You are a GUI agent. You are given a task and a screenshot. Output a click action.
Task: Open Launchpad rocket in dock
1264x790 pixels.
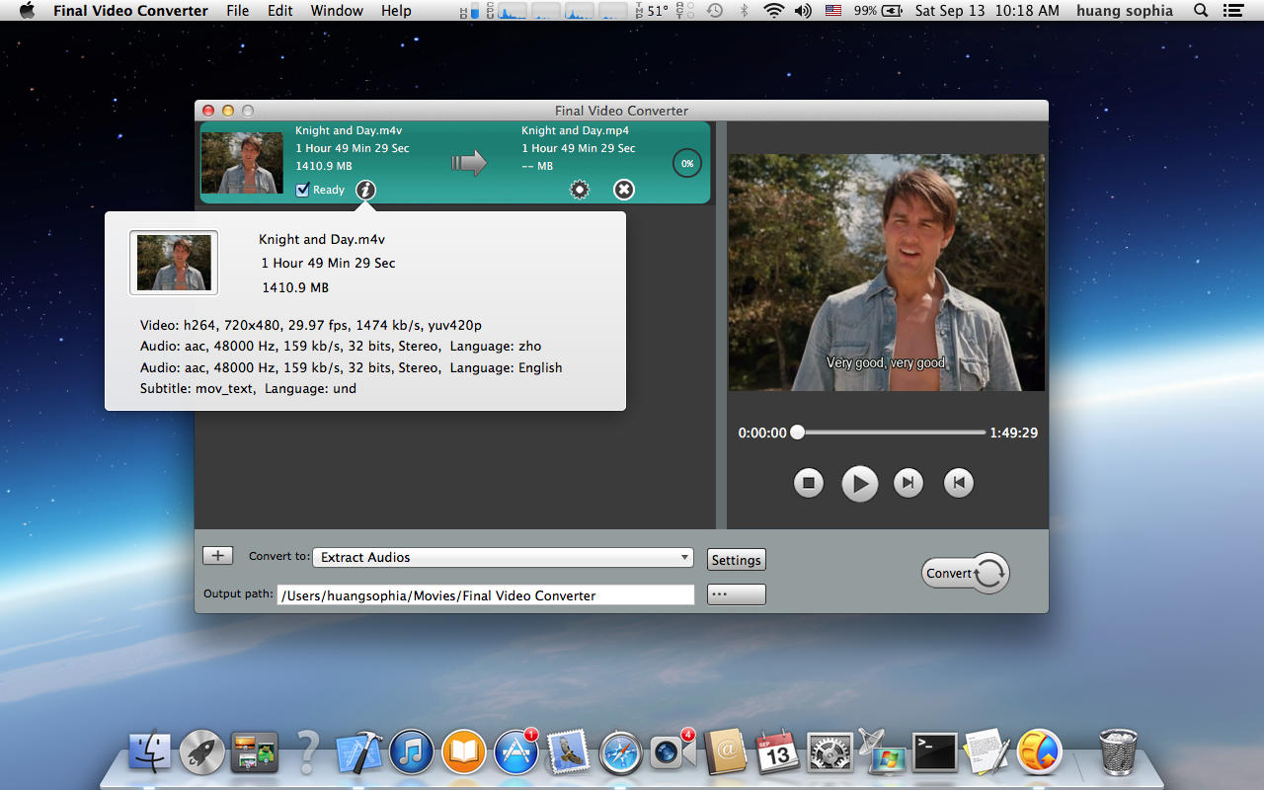(x=202, y=752)
